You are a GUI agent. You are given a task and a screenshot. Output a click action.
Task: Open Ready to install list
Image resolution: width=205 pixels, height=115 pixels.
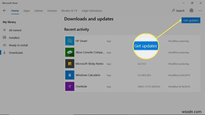pyautogui.click(x=18, y=45)
